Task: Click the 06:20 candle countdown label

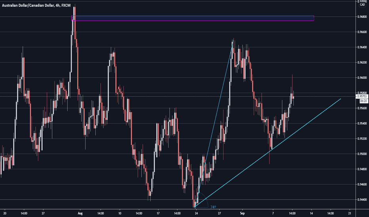Action: [x=363, y=101]
